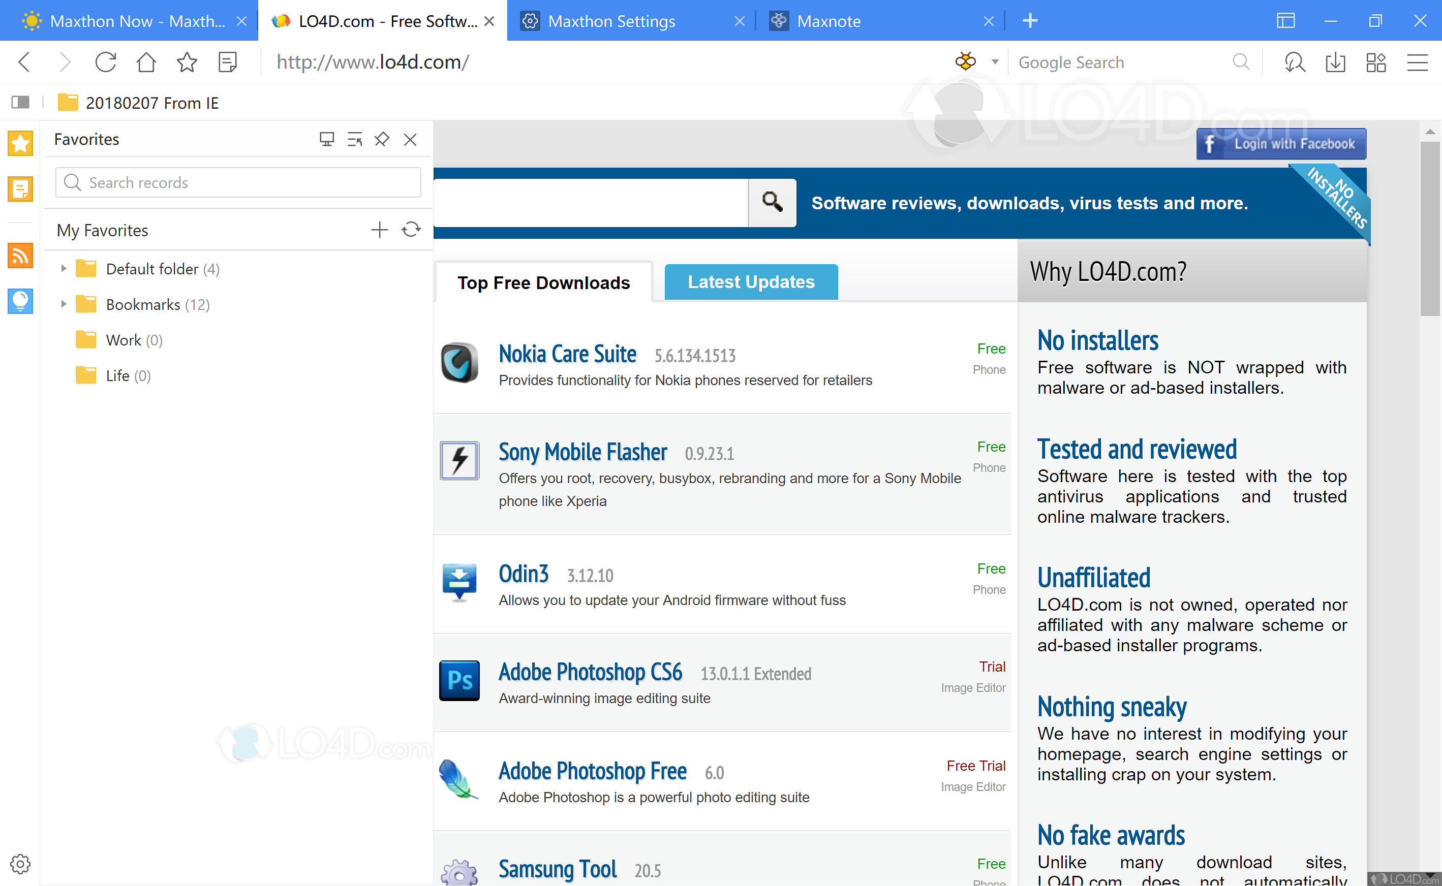Switch to the Maxnote tab
This screenshot has width=1442, height=886.
tap(879, 21)
